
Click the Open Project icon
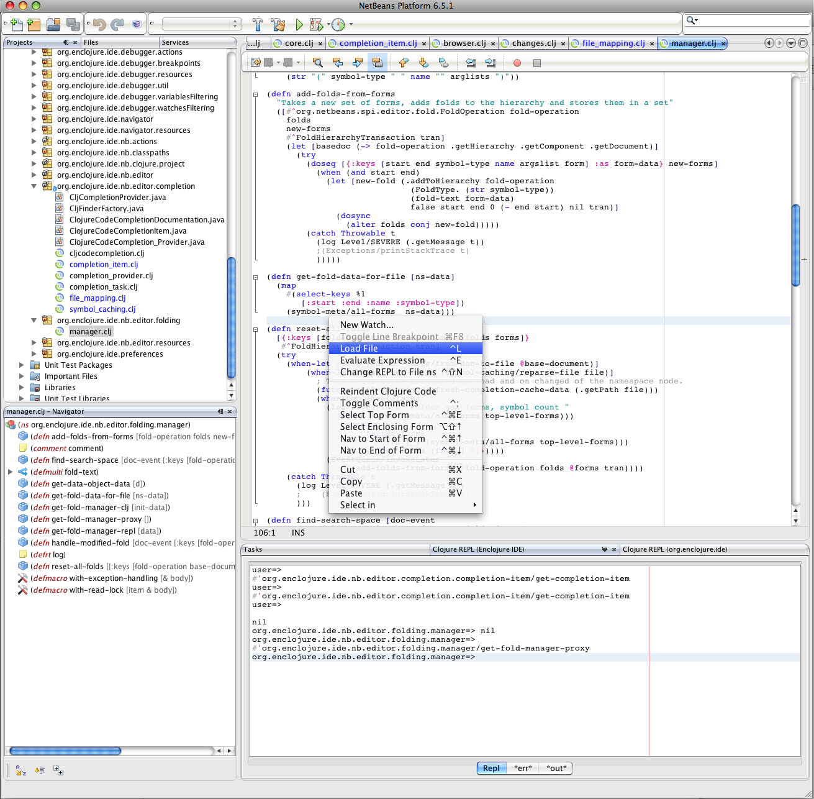[x=54, y=24]
